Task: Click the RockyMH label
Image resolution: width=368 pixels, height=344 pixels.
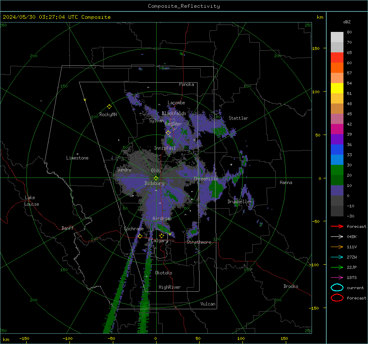Action: (x=108, y=115)
